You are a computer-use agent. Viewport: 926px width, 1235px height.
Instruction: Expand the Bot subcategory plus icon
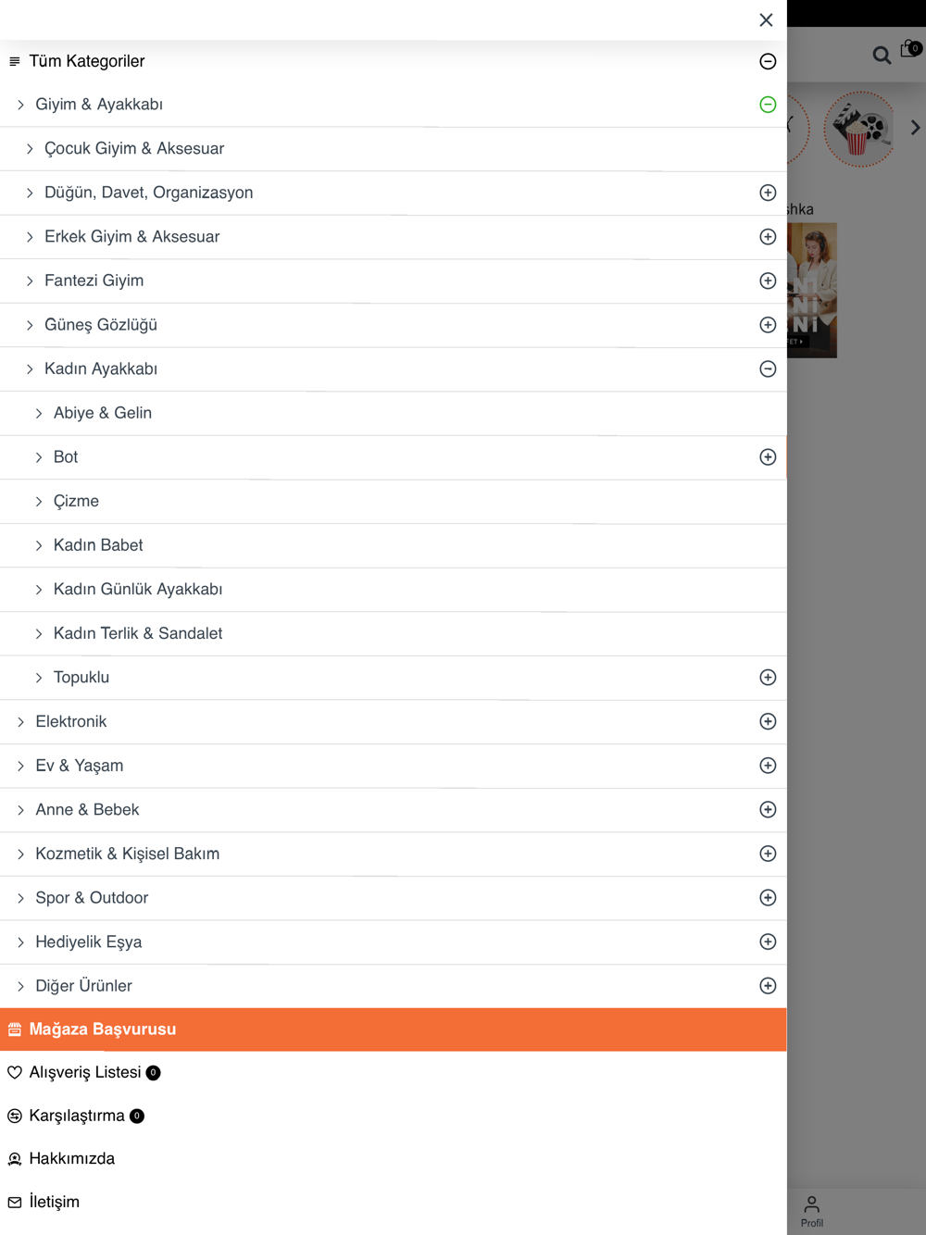(x=768, y=456)
